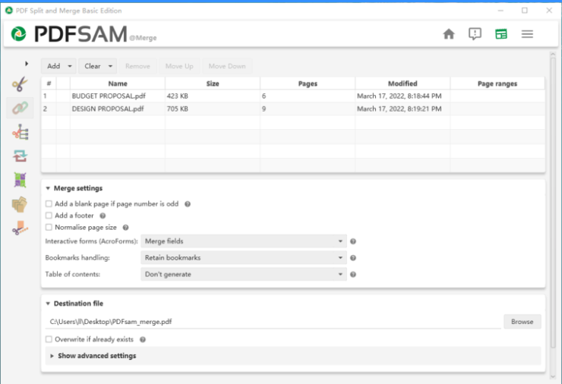The width and height of the screenshot is (562, 384).
Task: Click the PDFsam logo icon
Action: point(18,34)
